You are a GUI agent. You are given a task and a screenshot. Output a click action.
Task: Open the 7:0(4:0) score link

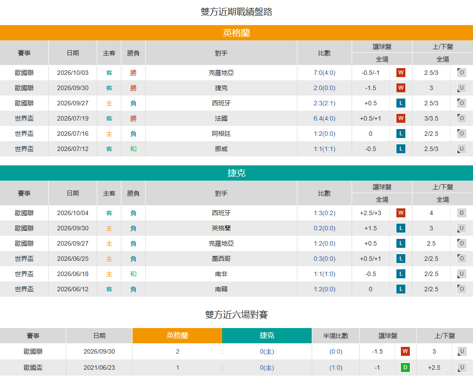(325, 73)
